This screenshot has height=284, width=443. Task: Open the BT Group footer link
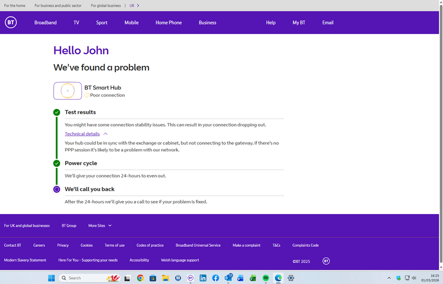click(x=69, y=225)
